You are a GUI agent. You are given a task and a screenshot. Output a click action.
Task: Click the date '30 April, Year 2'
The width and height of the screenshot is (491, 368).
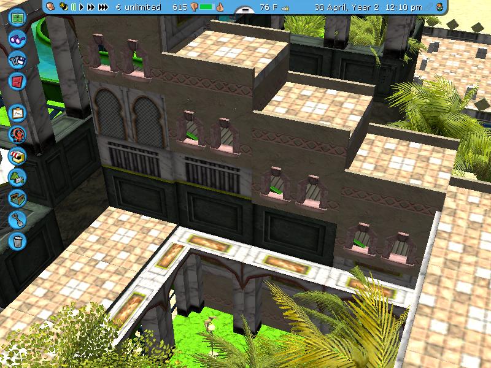point(346,7)
